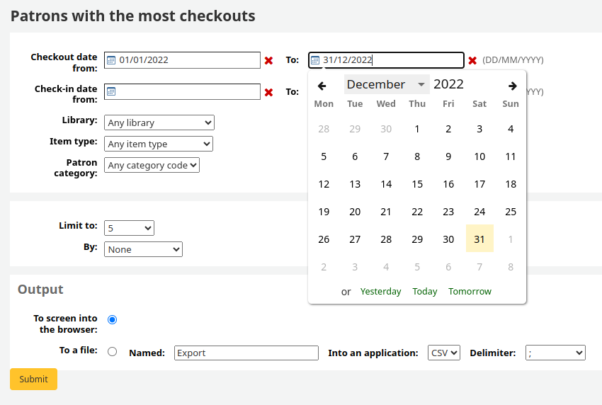The width and height of the screenshot is (602, 405).
Task: Select To screen into the browser option
Action: (112, 319)
